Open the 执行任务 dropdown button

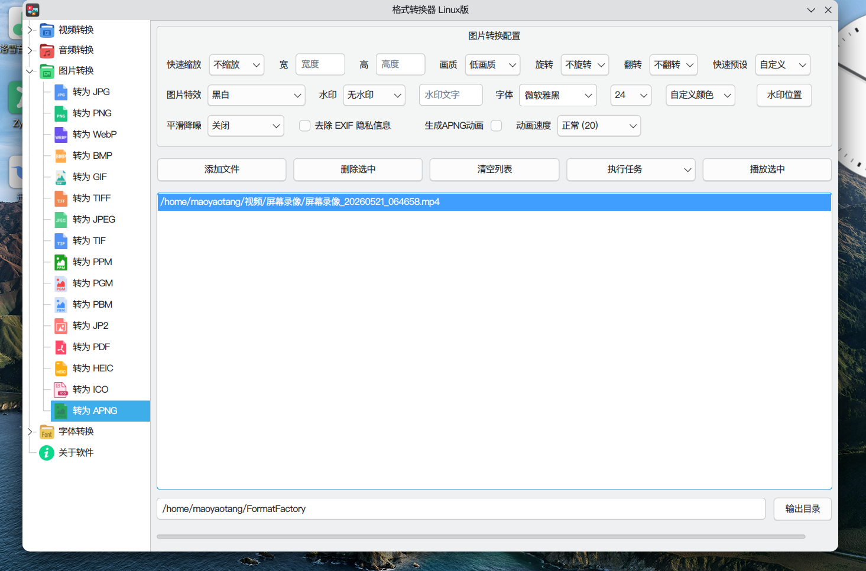(631, 169)
